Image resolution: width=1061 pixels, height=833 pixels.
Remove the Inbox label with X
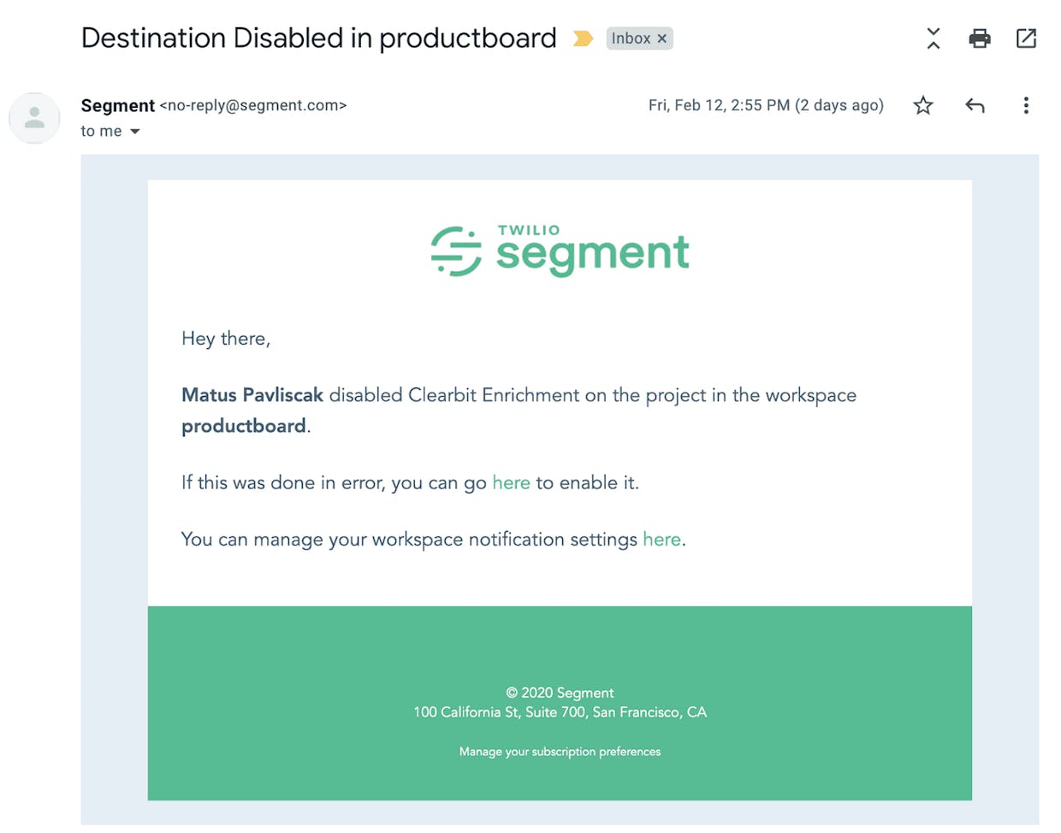click(661, 38)
